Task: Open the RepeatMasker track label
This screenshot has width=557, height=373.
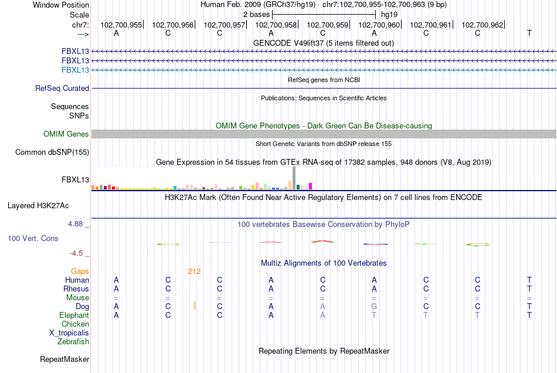Action: click(64, 359)
